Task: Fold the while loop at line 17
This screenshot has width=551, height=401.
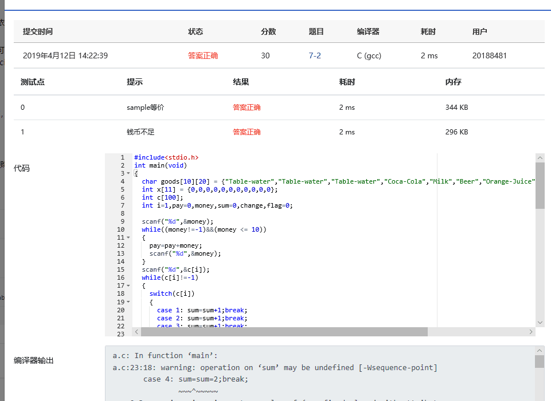Action: pyautogui.click(x=128, y=285)
